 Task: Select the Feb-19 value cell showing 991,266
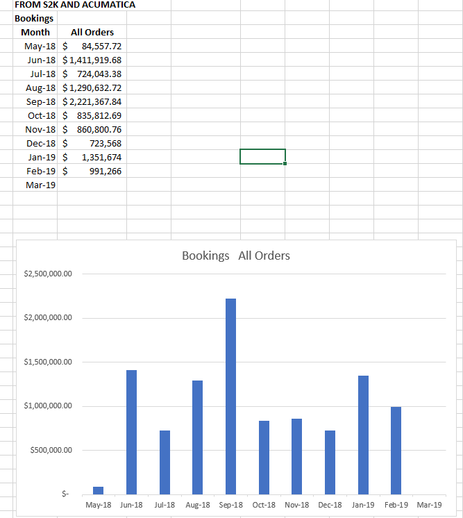92,171
